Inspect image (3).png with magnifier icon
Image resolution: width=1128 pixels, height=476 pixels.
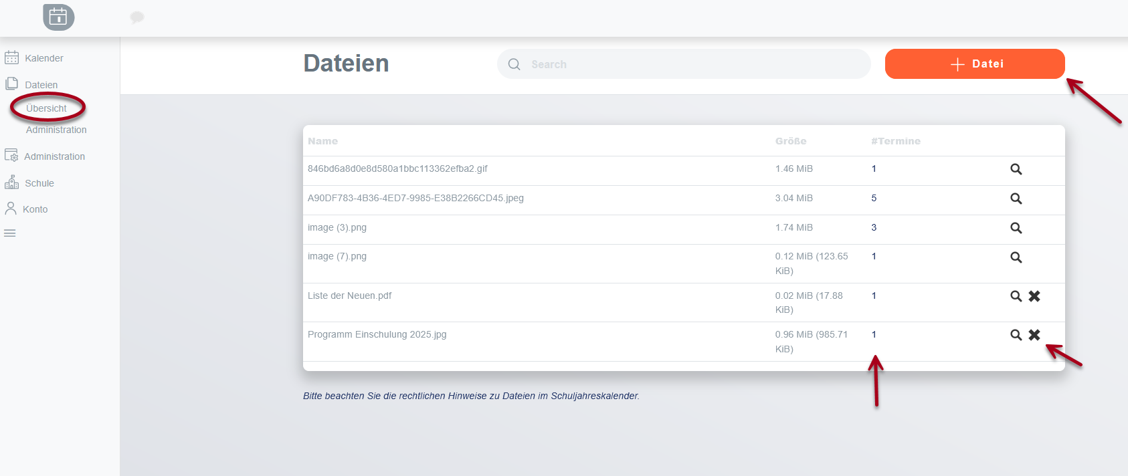1016,228
